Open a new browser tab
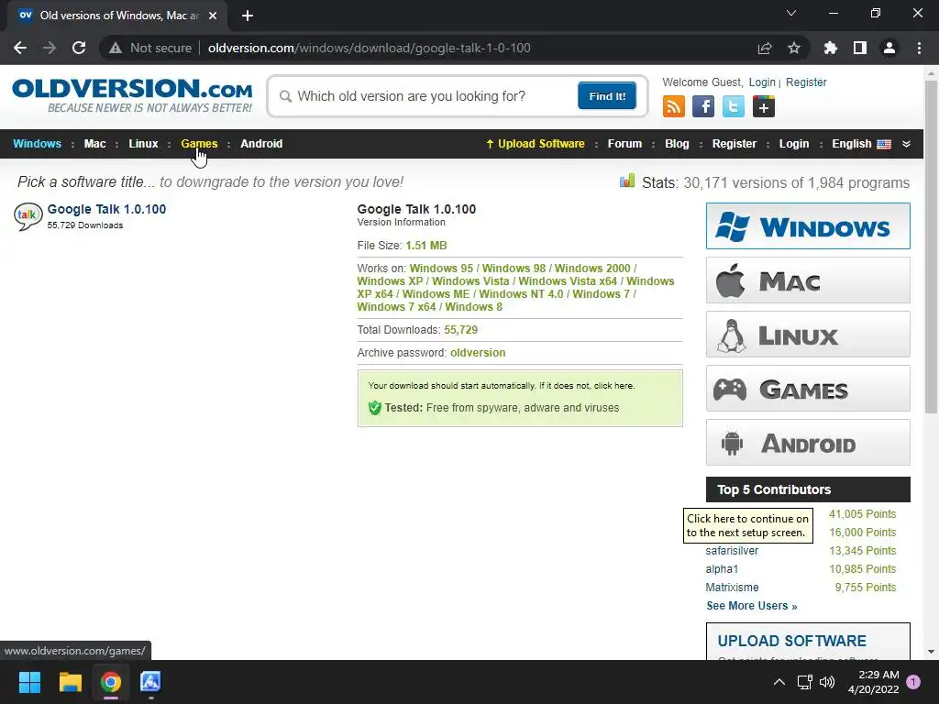939x704 pixels. pos(248,16)
